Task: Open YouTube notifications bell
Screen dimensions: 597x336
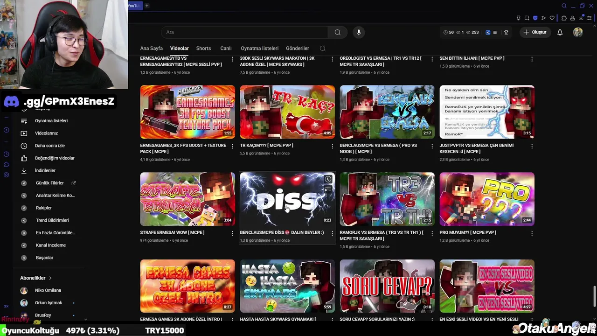Action: [560, 32]
